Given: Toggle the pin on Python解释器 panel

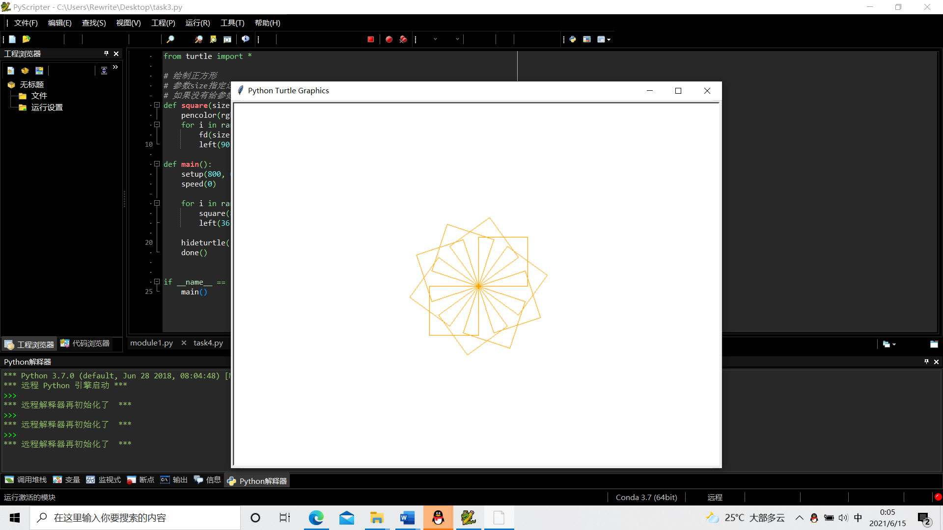Looking at the screenshot, I should [x=926, y=362].
